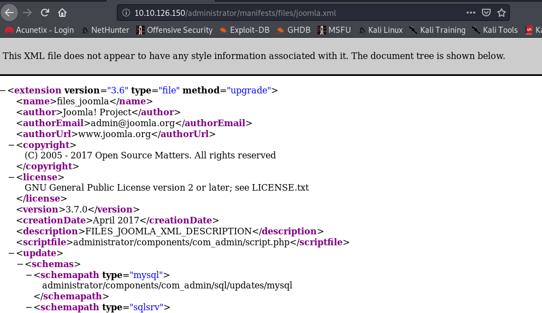This screenshot has width=542, height=313.
Task: Click FILES_JOOMLA_XML_DESCRIPTION text
Action: pyautogui.click(x=168, y=231)
